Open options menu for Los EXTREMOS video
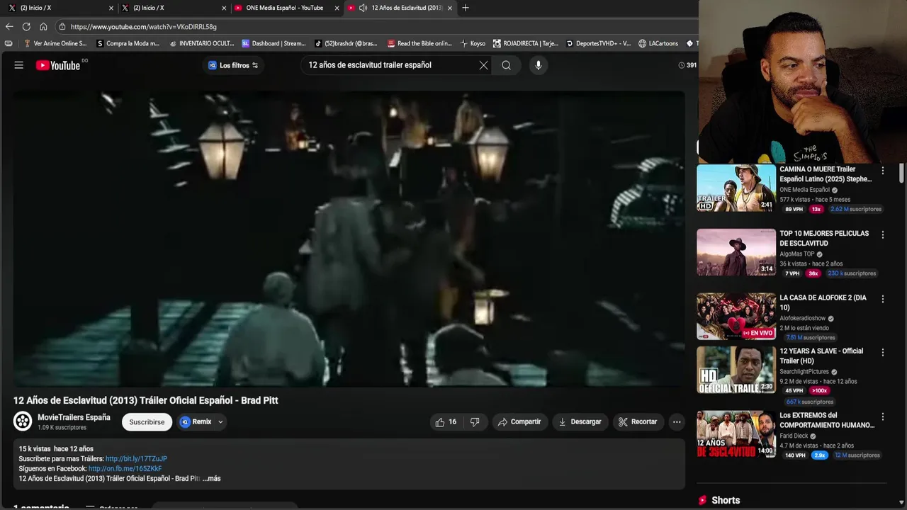Viewport: 907px width, 510px height. pos(882,416)
